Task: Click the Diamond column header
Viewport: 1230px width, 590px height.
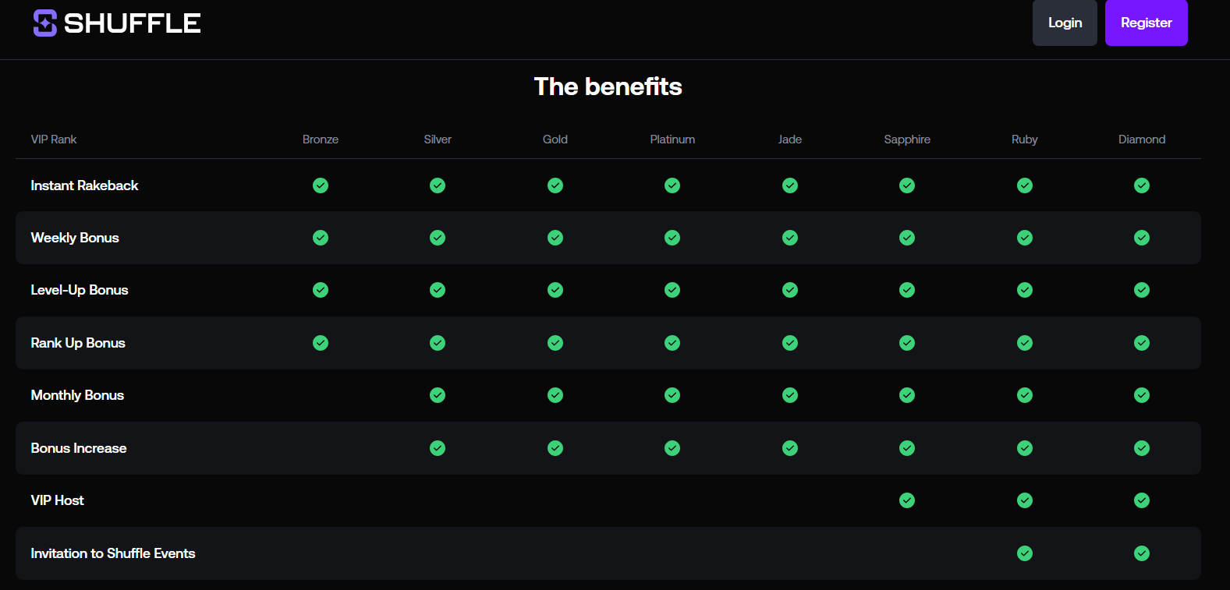Action: click(1142, 140)
